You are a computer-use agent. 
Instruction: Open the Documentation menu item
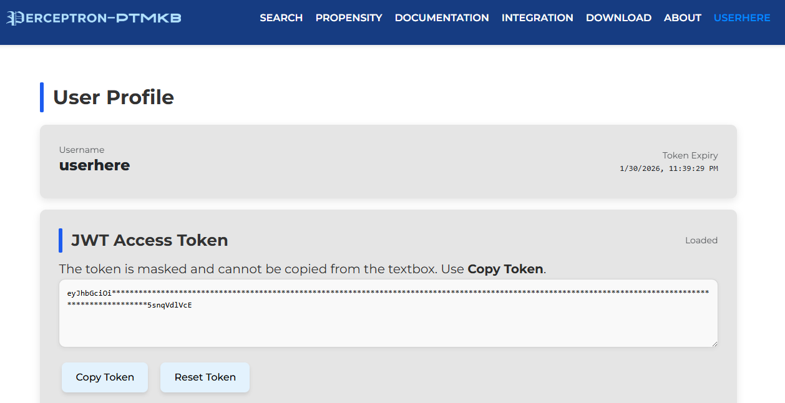441,18
